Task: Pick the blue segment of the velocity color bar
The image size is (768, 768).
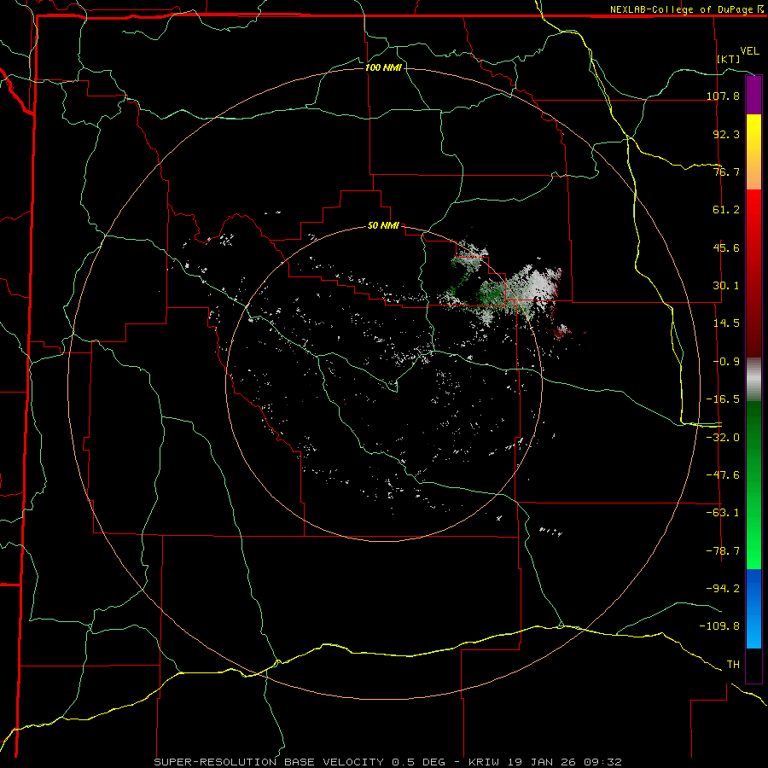Action: (x=753, y=608)
